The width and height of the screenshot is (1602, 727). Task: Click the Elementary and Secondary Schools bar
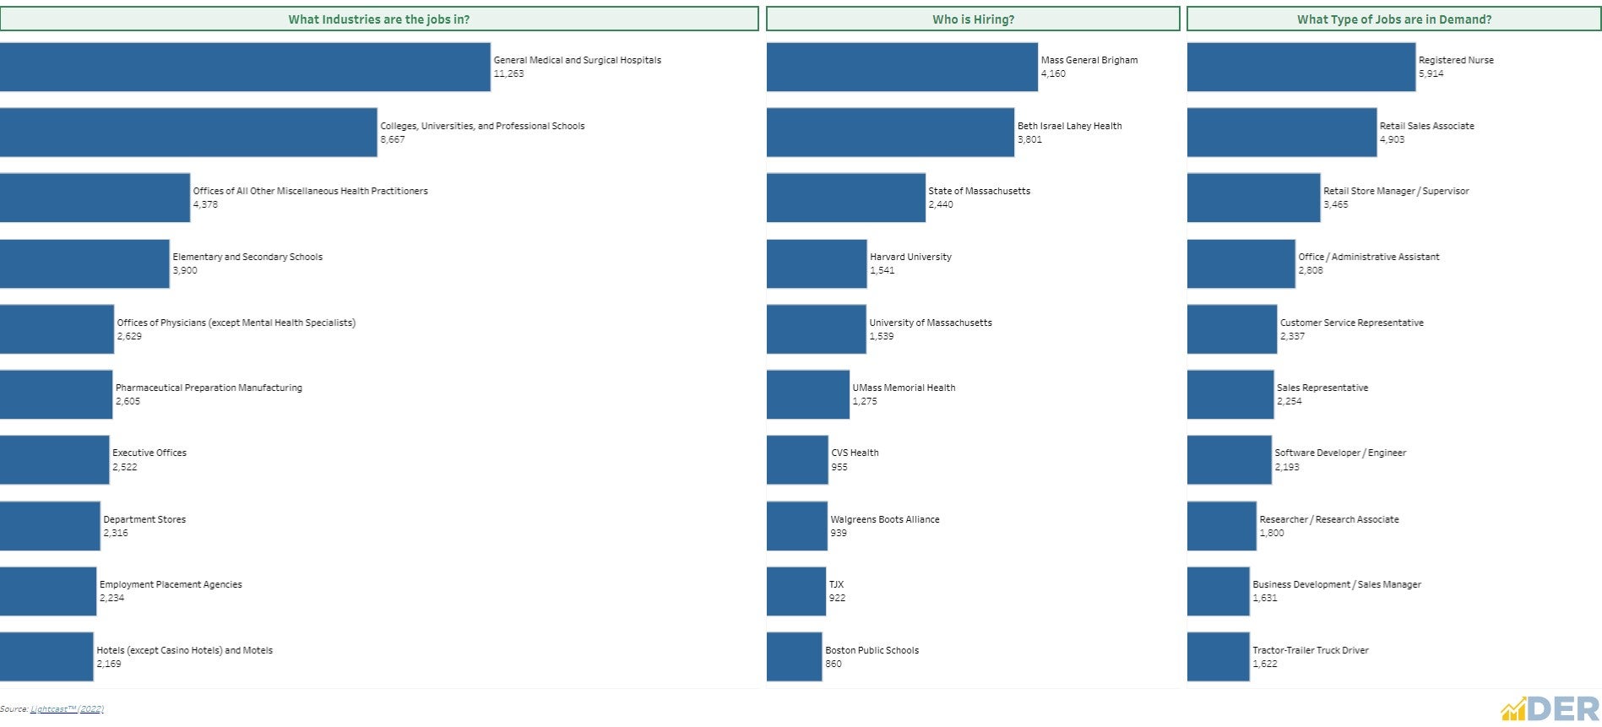pyautogui.click(x=84, y=264)
